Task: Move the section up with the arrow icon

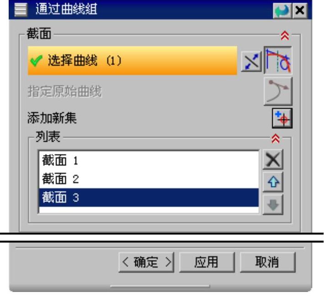Action: tap(273, 182)
